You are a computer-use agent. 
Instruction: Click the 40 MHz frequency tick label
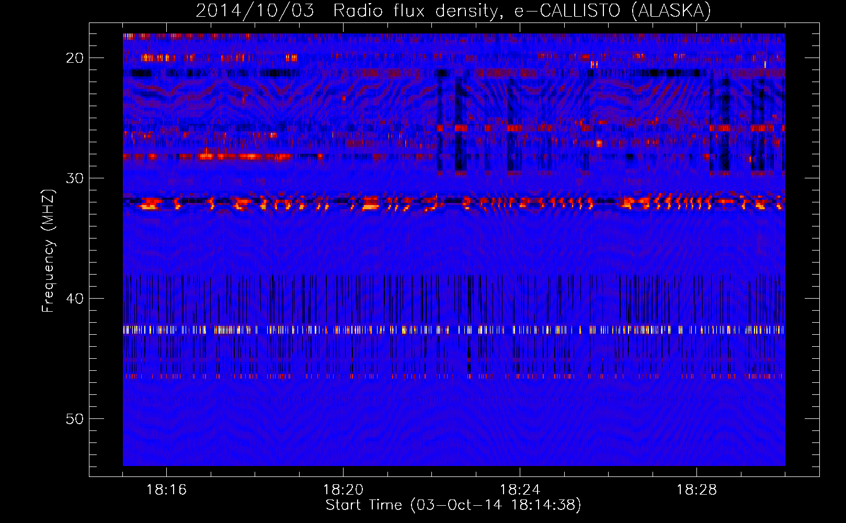75,298
